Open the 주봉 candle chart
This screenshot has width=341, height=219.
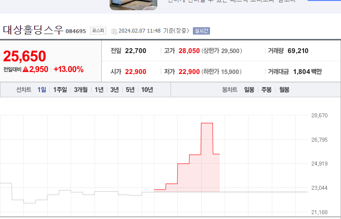(x=266, y=90)
